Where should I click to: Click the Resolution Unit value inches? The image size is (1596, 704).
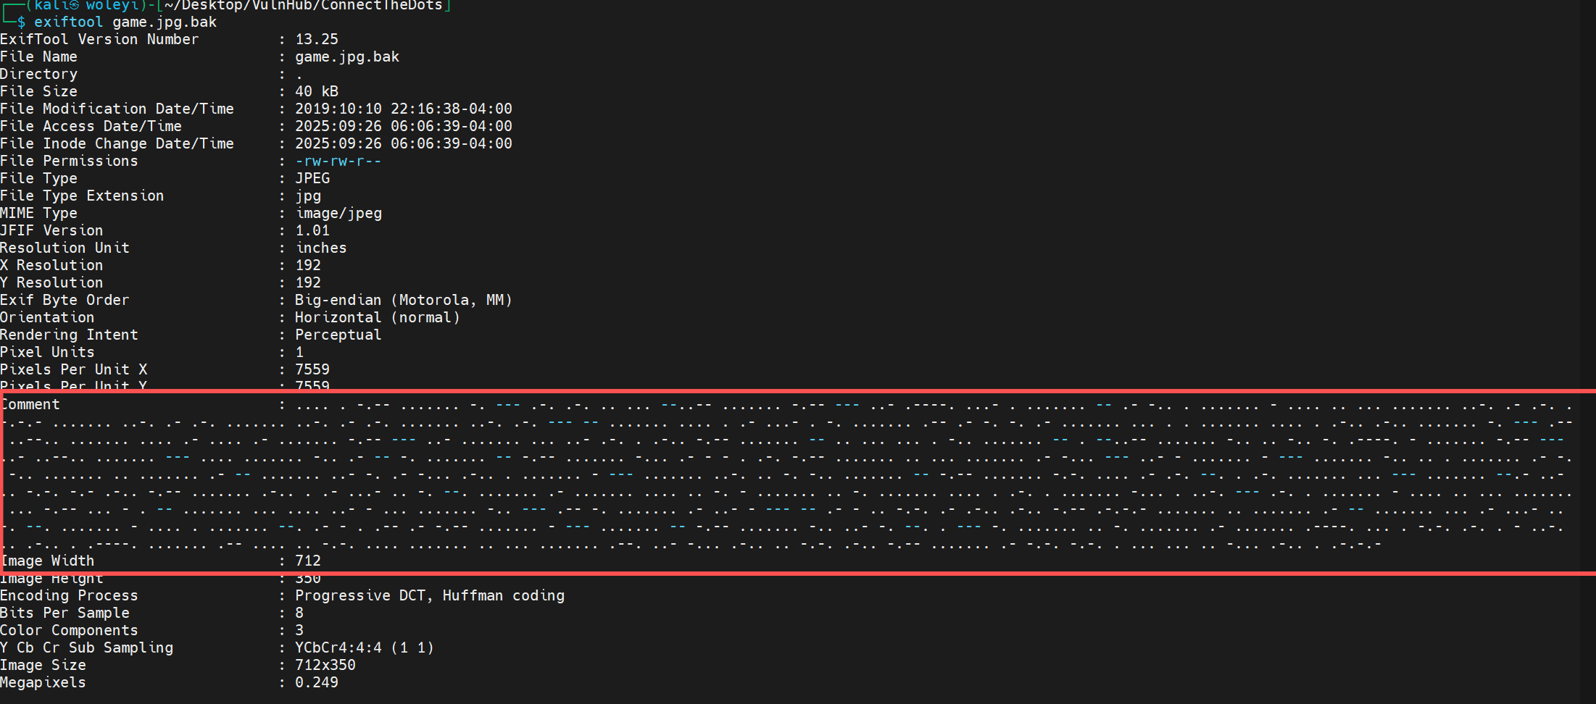click(321, 248)
